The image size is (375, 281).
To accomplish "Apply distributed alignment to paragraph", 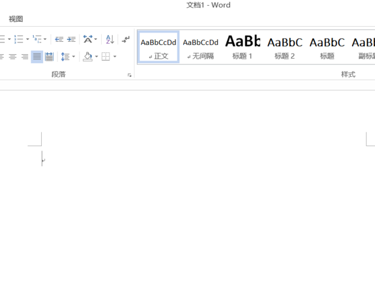I will click(x=49, y=57).
